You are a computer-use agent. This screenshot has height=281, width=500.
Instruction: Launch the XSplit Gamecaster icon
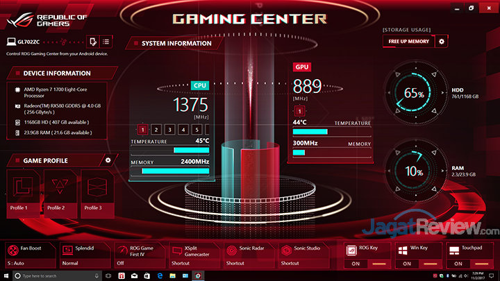177,250
